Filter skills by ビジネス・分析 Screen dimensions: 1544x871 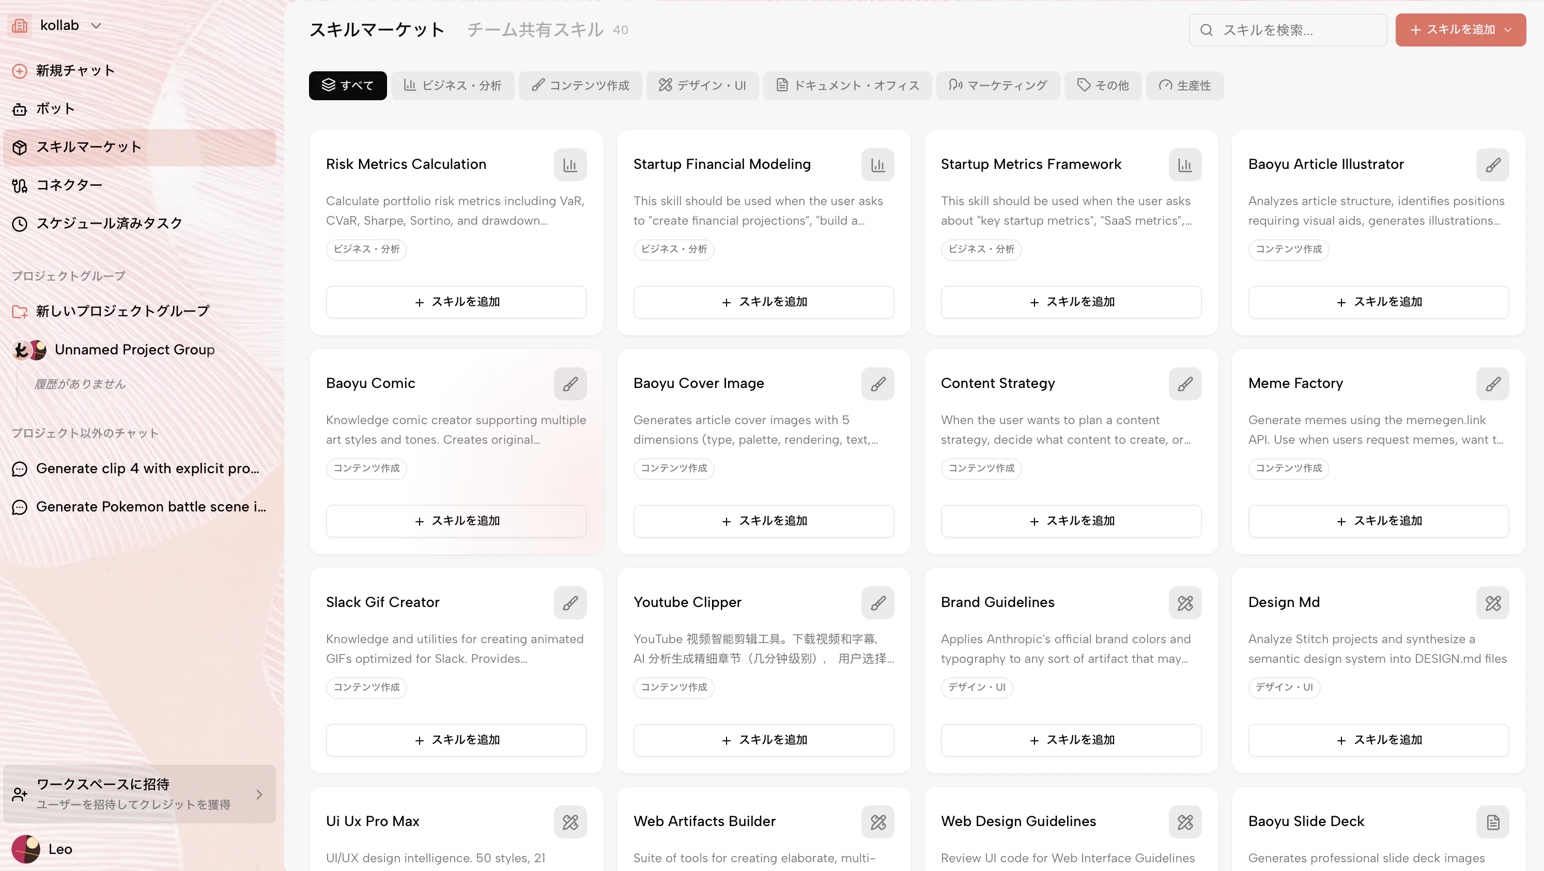[453, 86]
